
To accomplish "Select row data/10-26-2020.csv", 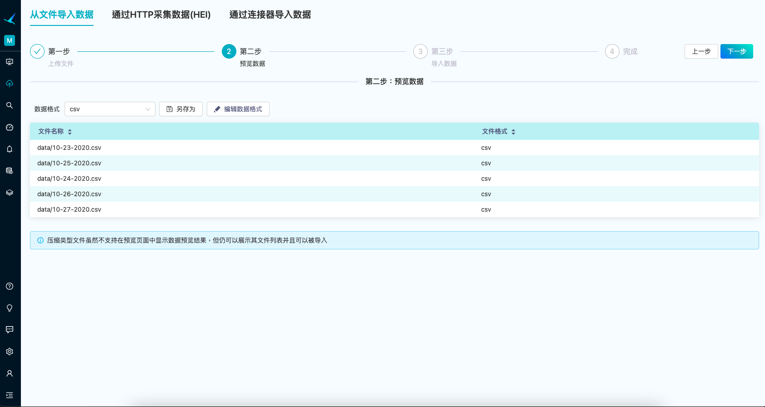I will (395, 194).
